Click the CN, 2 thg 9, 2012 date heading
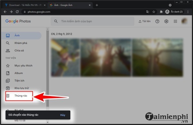This screenshot has width=193, height=125. click(x=61, y=34)
